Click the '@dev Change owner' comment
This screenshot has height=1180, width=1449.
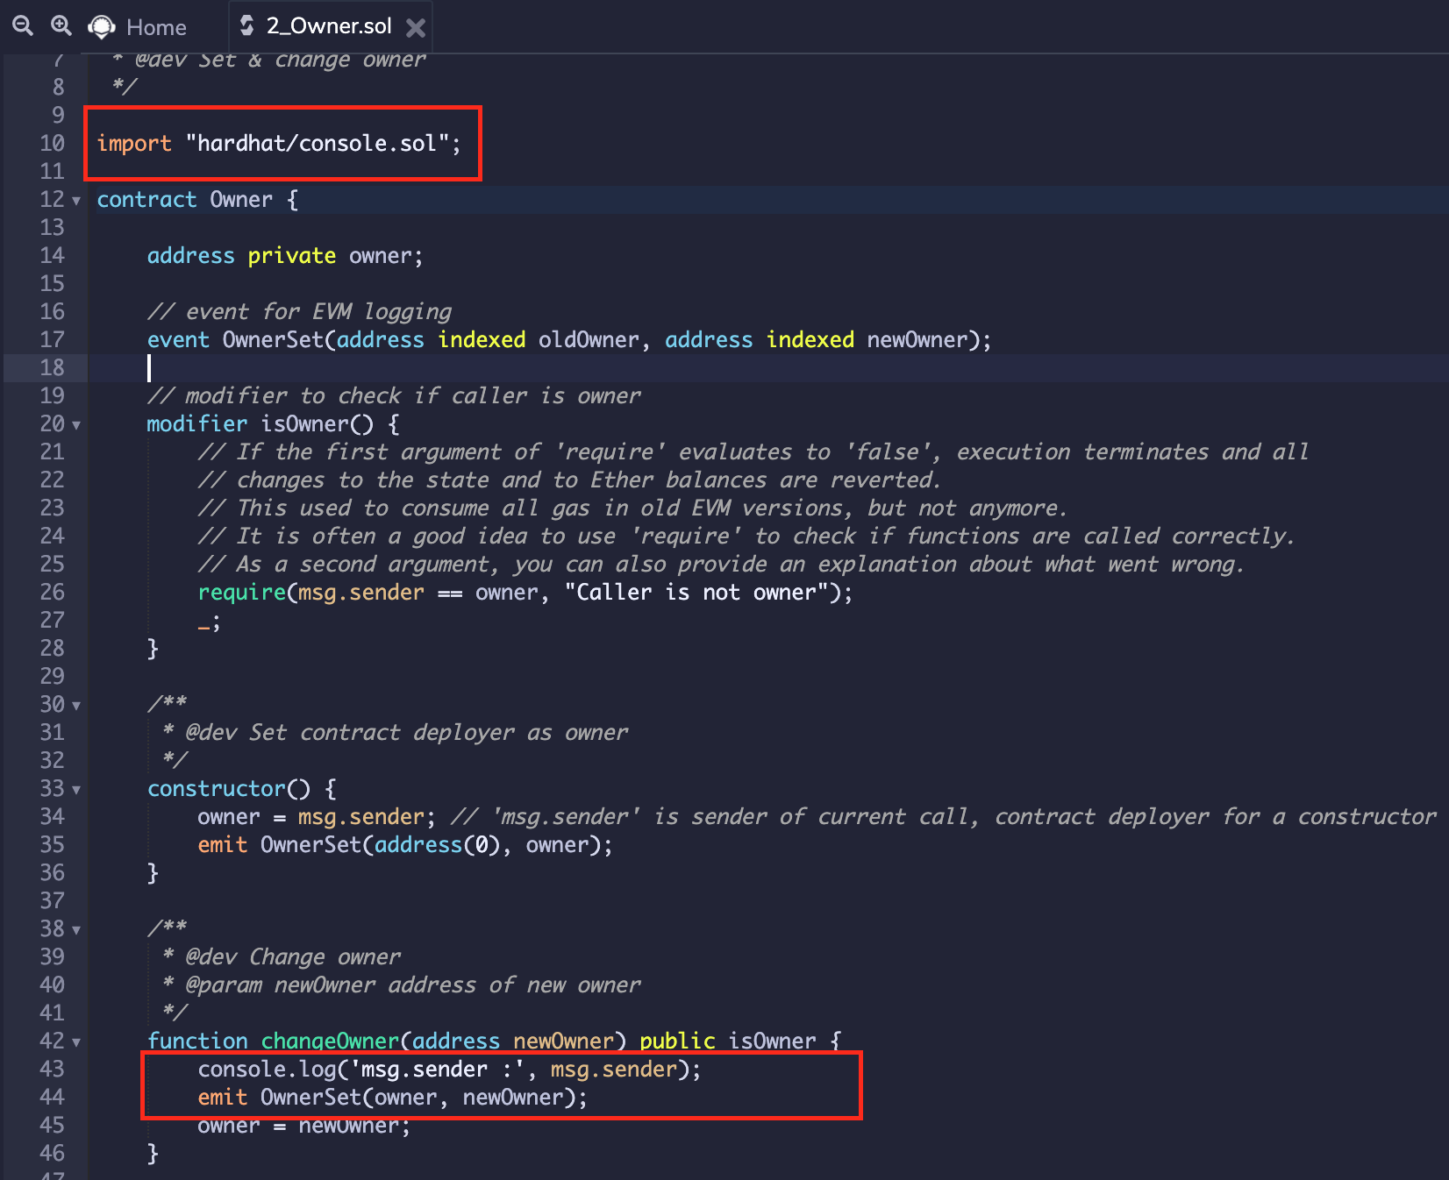[293, 956]
